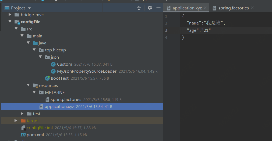Place cursor on "age":"21" line

click(199, 30)
